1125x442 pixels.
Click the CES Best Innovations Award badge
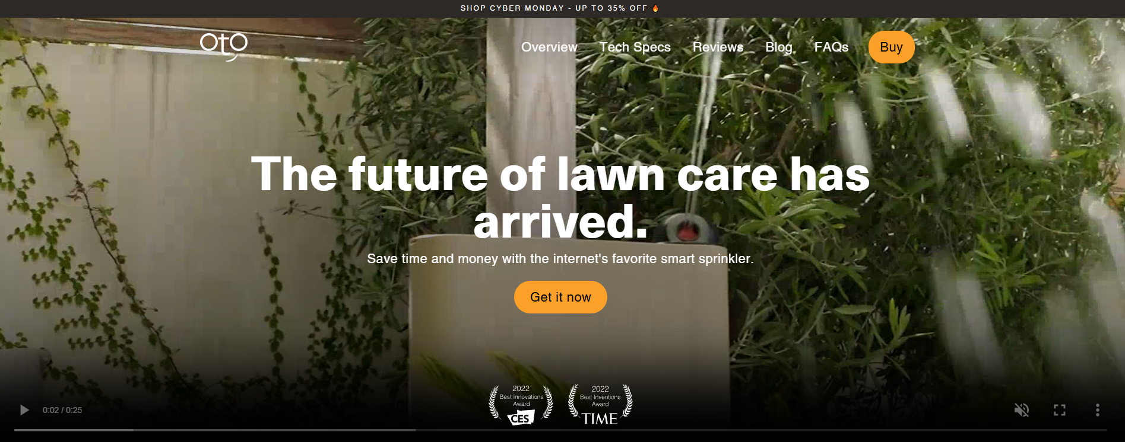[521, 405]
